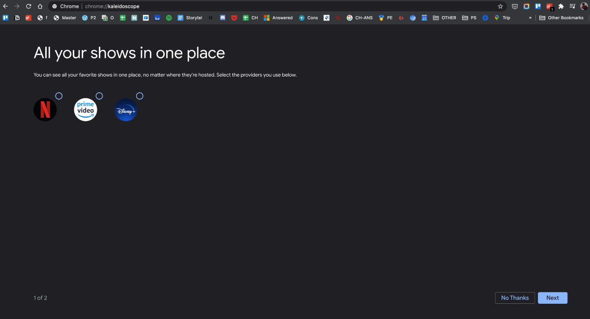The height and width of the screenshot is (319, 590).
Task: Open the Trello extension in toolbar
Action: pos(538,6)
